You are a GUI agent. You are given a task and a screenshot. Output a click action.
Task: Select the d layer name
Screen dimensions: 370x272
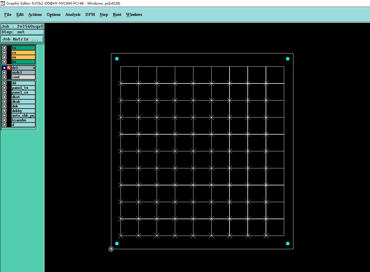click(23, 125)
